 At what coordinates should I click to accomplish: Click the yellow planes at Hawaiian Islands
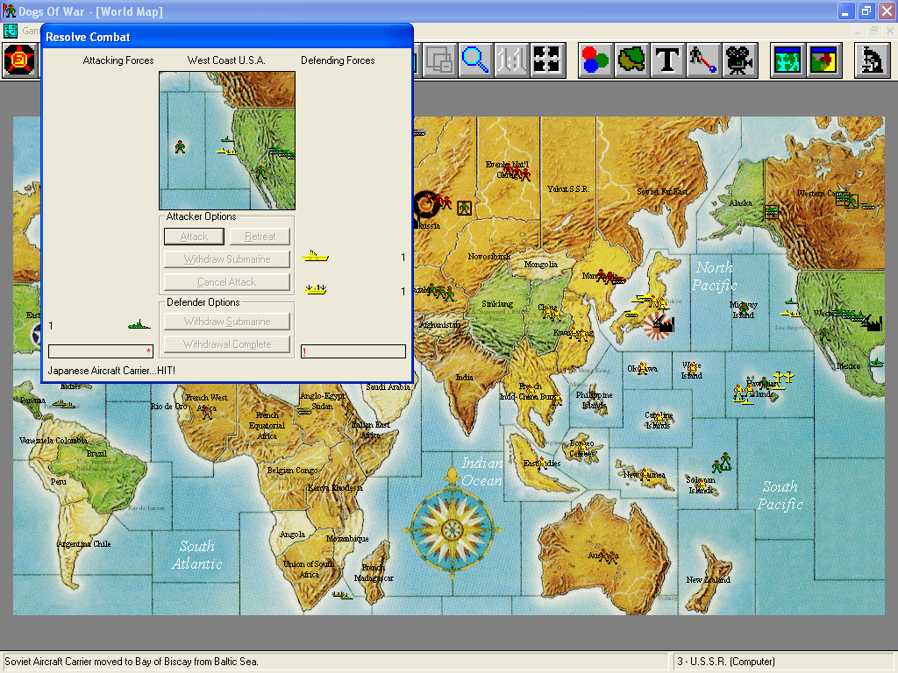tap(783, 378)
